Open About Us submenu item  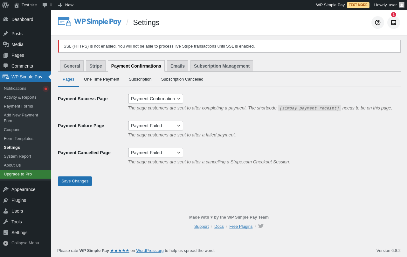(x=25, y=165)
